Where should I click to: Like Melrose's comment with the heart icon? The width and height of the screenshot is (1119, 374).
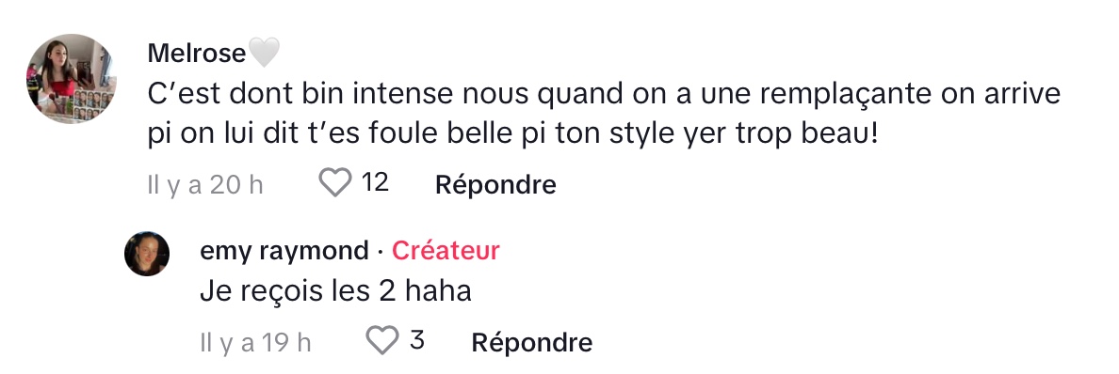coord(334,183)
